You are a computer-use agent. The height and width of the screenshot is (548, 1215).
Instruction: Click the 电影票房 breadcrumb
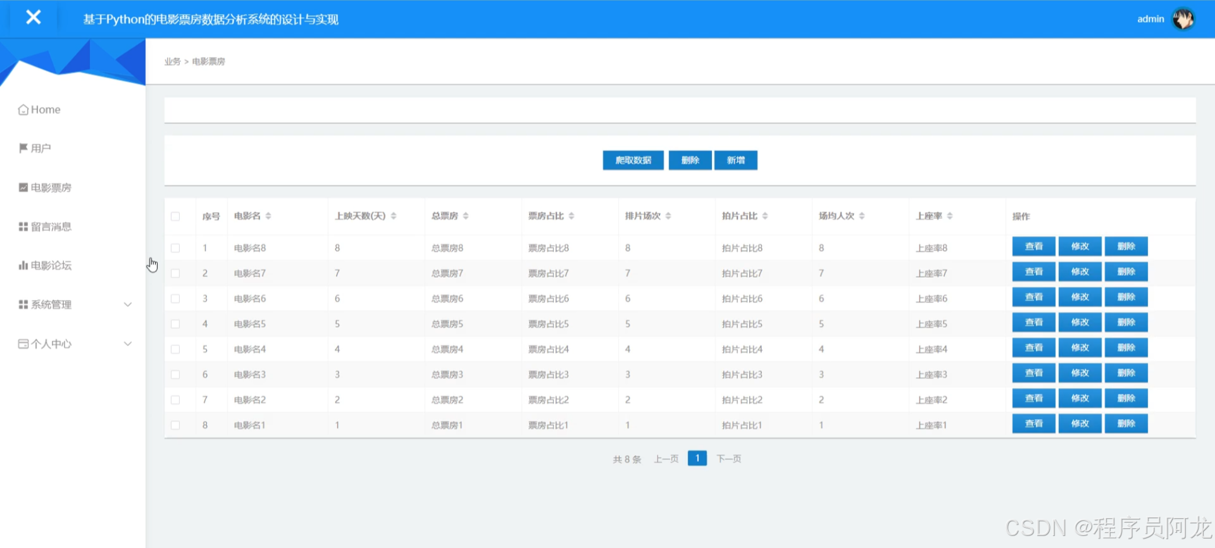(x=209, y=61)
